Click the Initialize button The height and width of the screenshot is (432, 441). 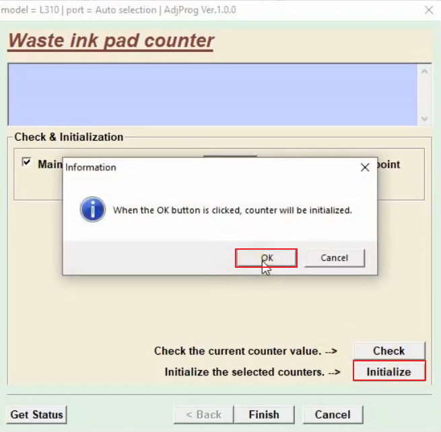388,371
